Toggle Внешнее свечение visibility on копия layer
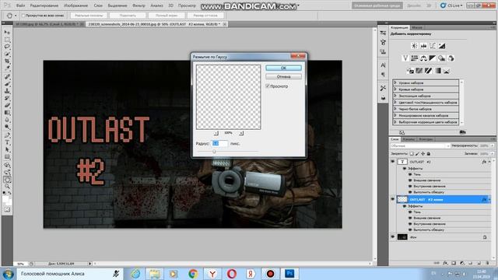The height and width of the screenshot is (280, 498). 410,218
